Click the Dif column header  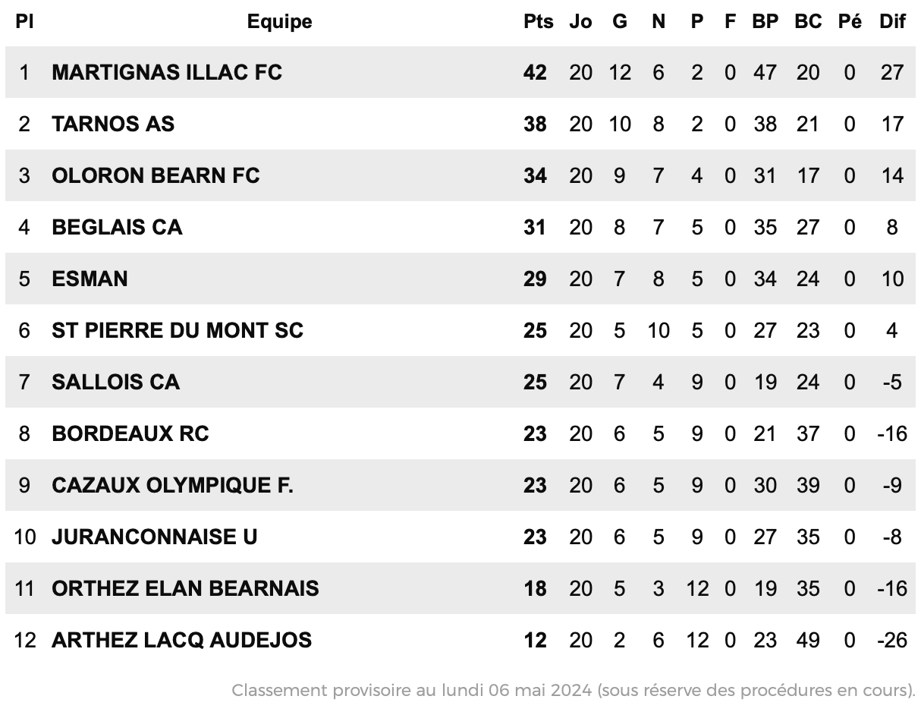892,22
